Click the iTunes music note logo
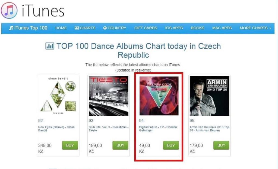The width and height of the screenshot is (278, 169). (9, 10)
